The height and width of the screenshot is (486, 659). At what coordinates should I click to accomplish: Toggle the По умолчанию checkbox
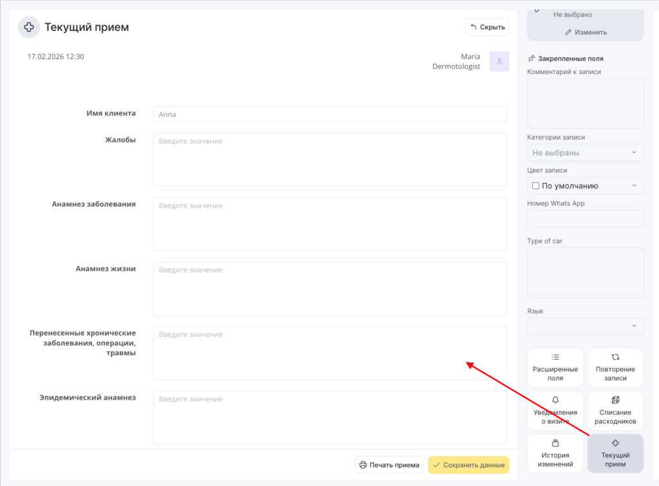coord(535,186)
